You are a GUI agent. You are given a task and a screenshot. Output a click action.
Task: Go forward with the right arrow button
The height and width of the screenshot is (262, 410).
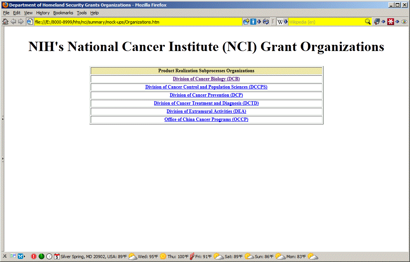click(x=21, y=22)
